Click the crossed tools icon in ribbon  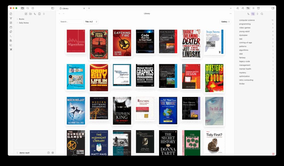pos(11,49)
